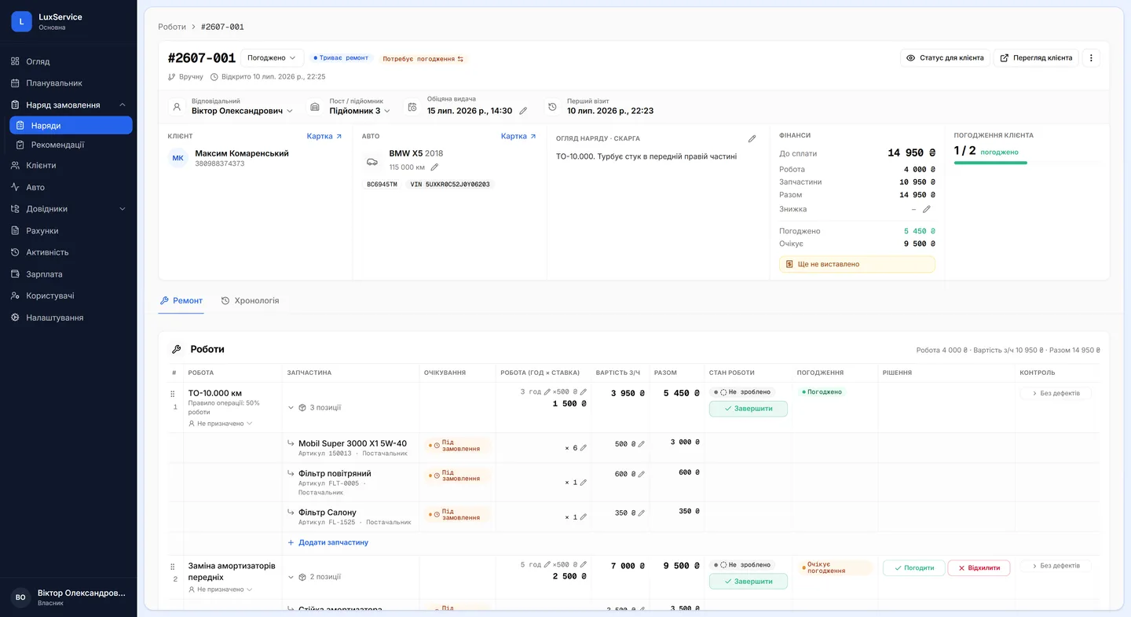Click Не зроблено status for Заміна амортизаторів
This screenshot has height=617, width=1131.
[x=742, y=564]
